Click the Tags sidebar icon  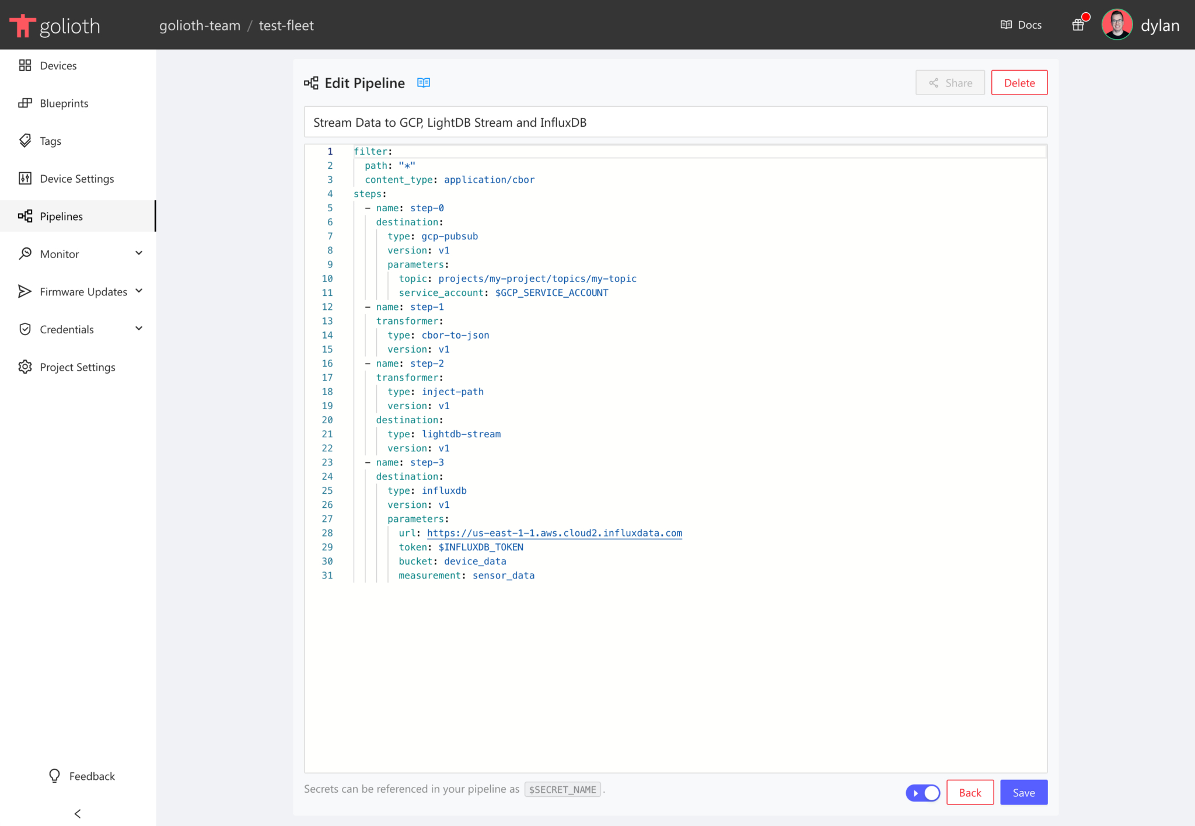coord(25,141)
